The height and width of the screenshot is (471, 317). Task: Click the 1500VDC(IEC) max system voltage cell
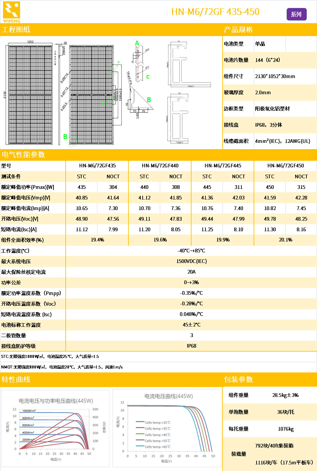pyautogui.click(x=192, y=261)
